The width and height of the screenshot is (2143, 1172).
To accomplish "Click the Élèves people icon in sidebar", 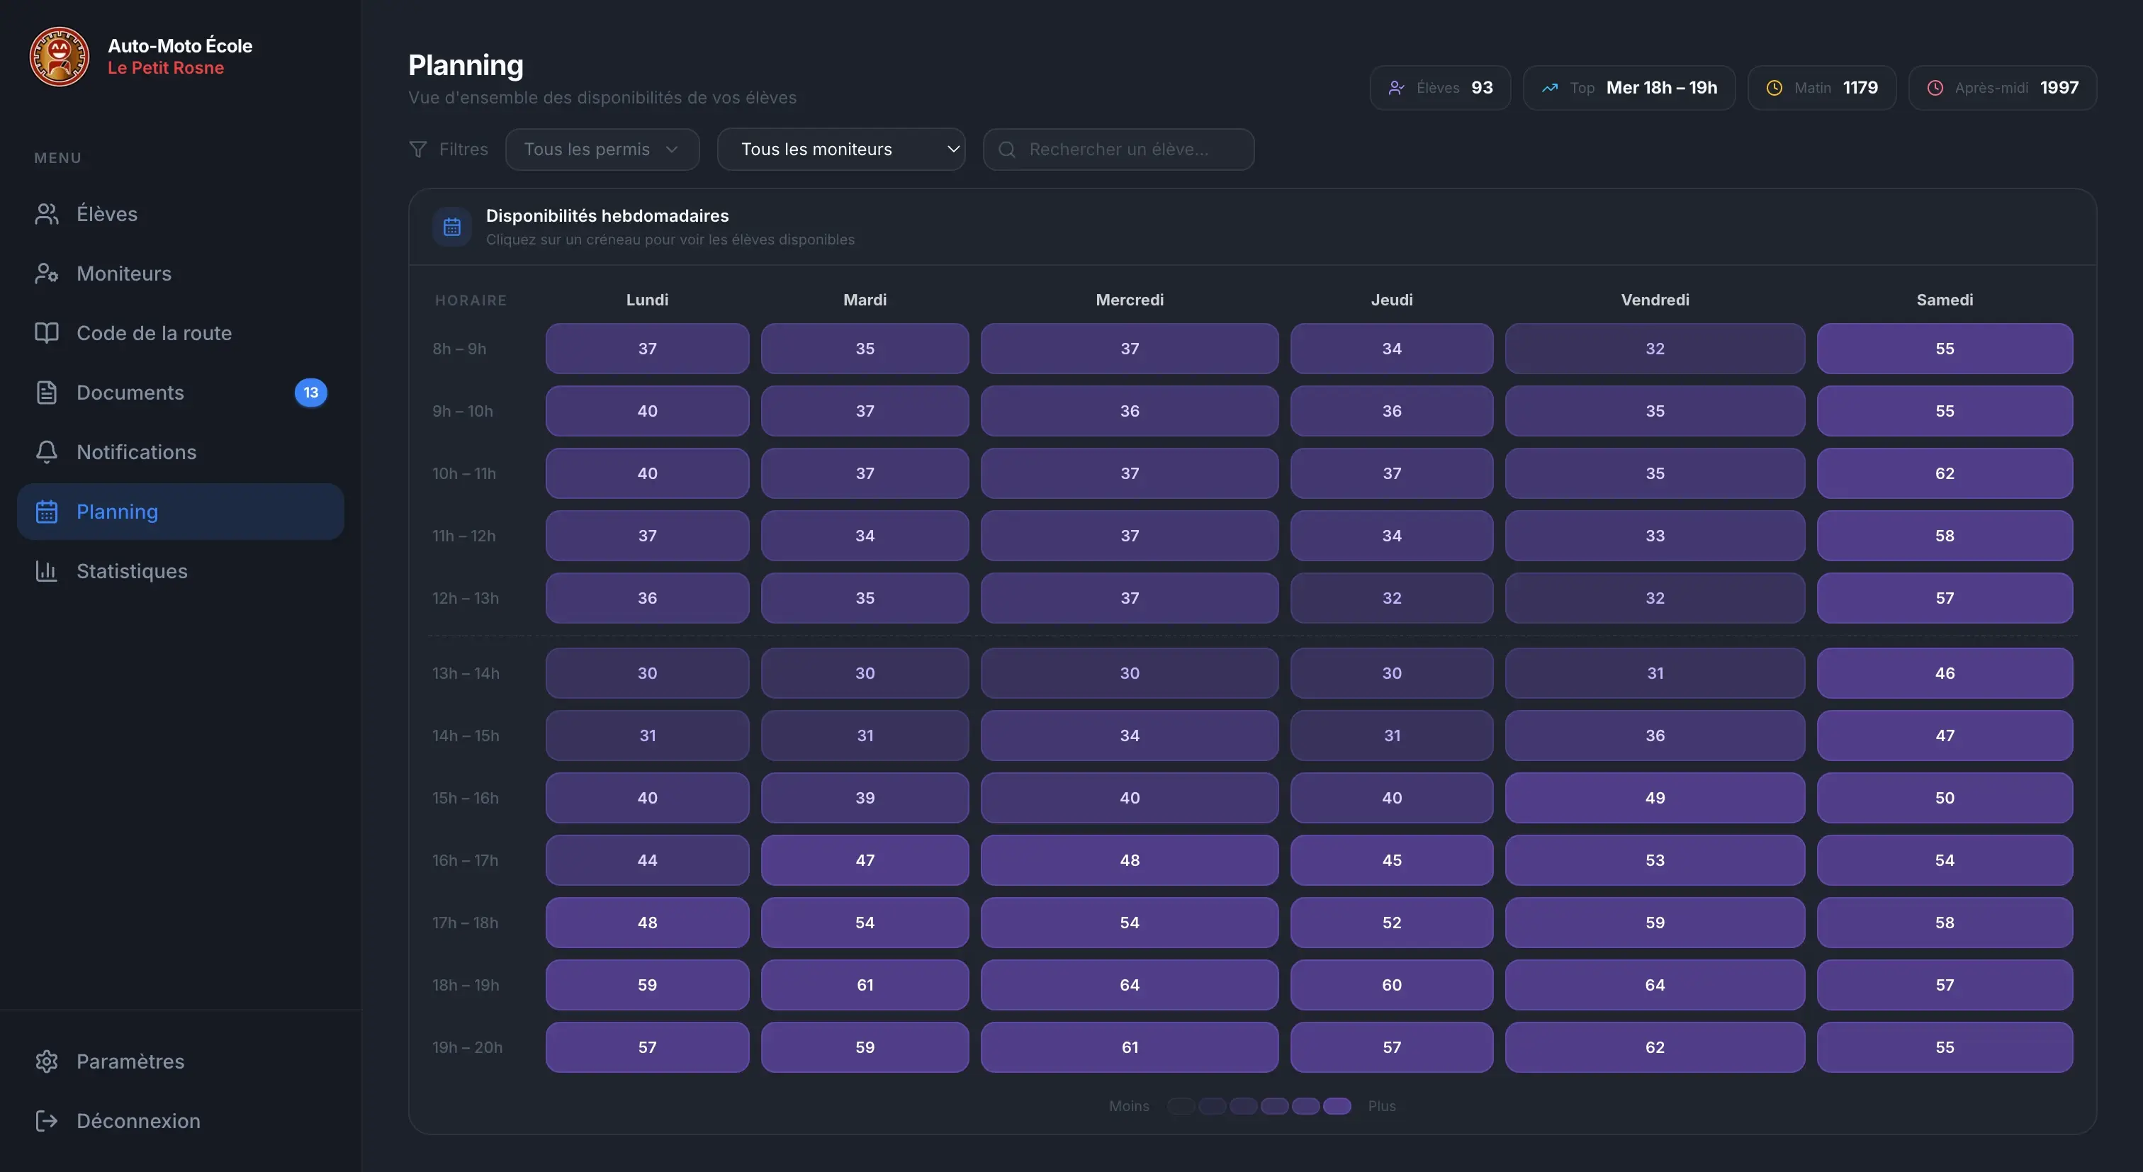I will point(47,214).
